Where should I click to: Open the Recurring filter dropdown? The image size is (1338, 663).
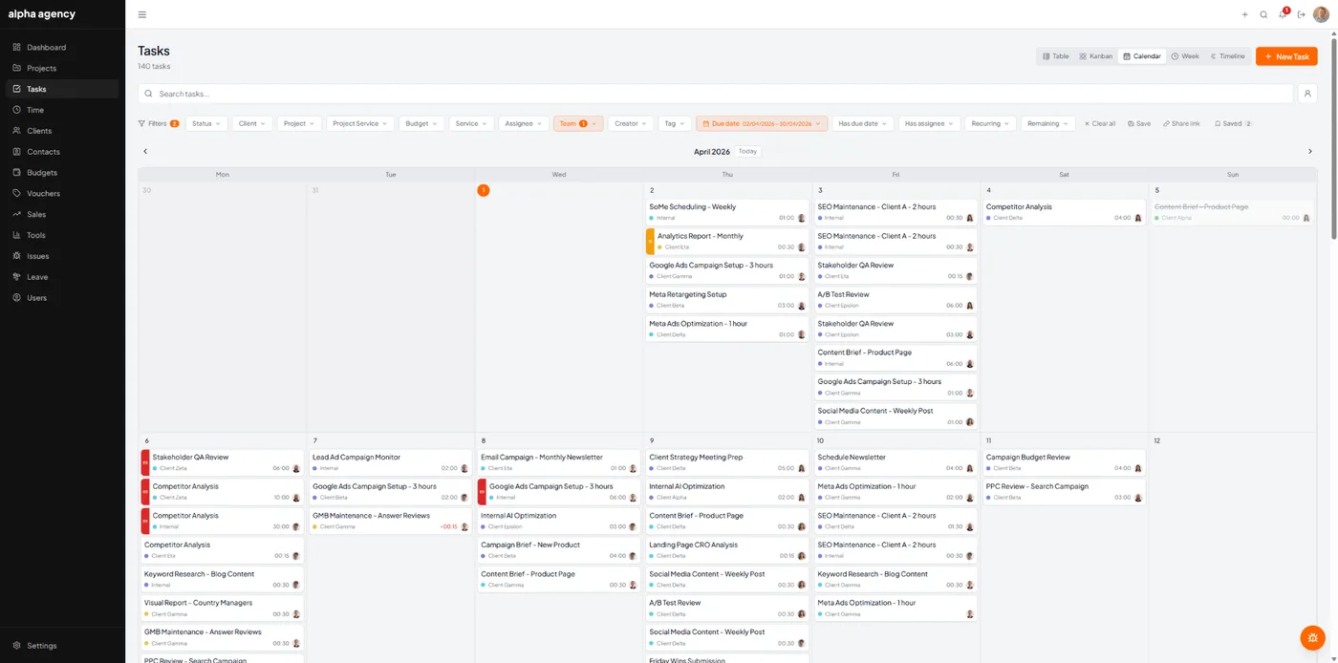tap(990, 123)
